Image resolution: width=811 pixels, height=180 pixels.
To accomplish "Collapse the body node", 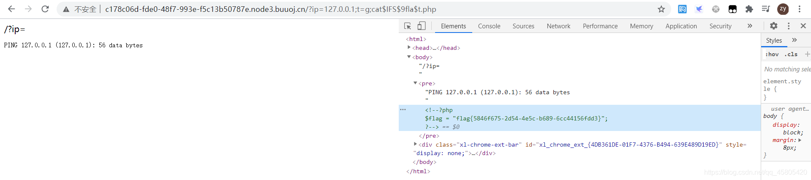I will [x=409, y=57].
